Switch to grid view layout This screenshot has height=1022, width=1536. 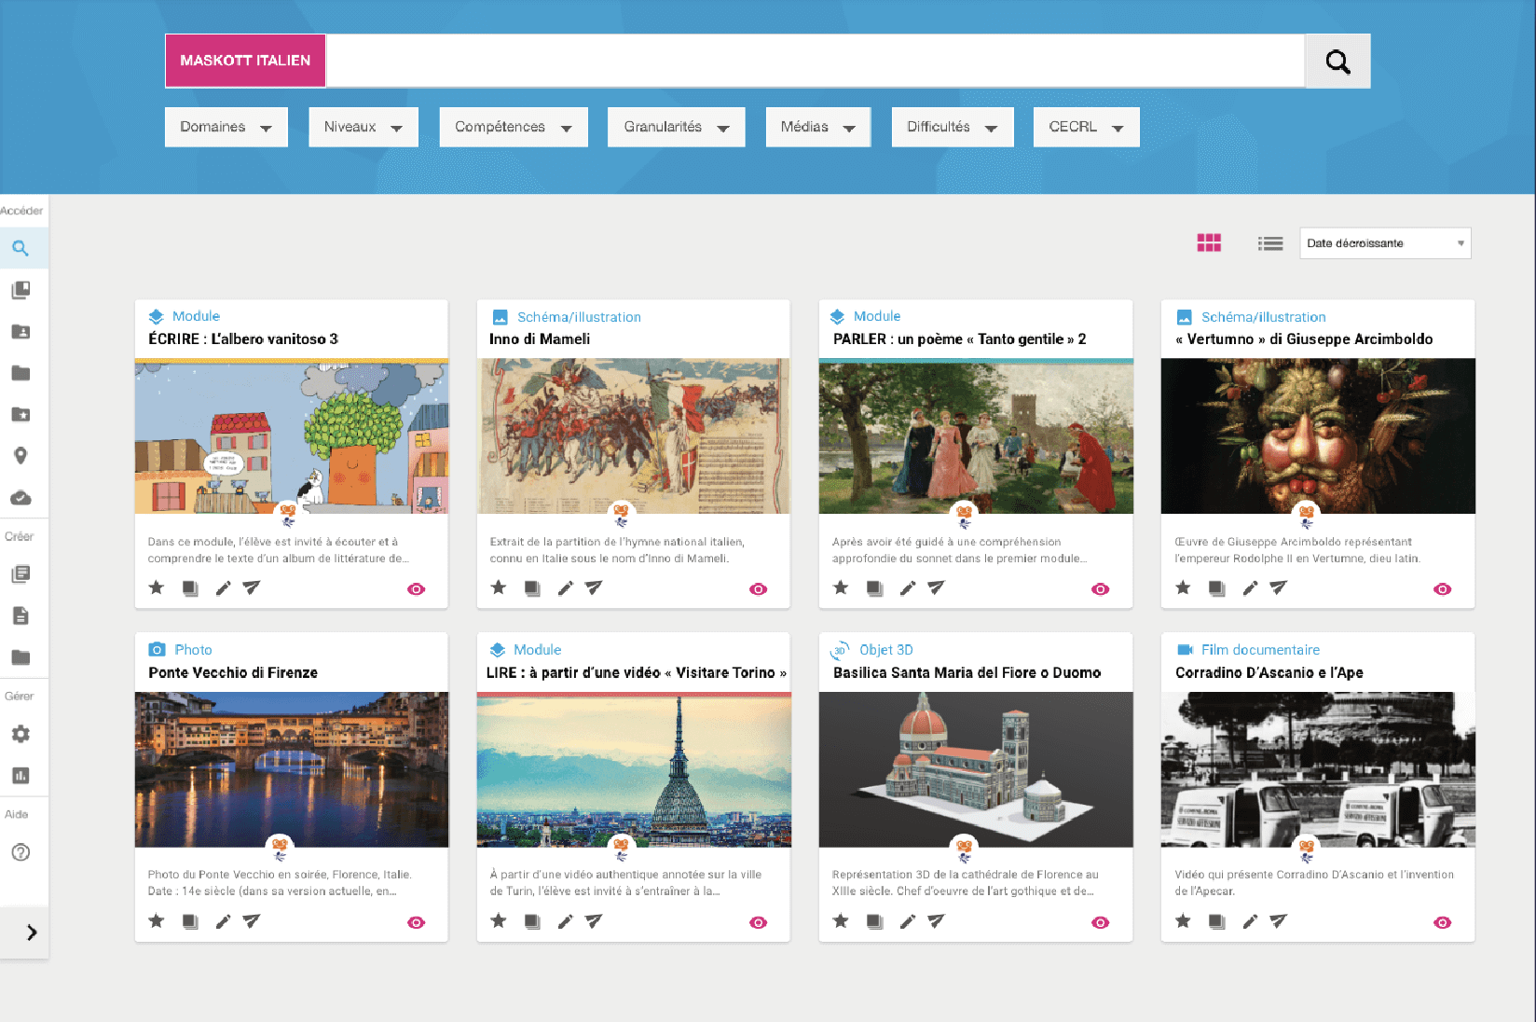(x=1209, y=243)
